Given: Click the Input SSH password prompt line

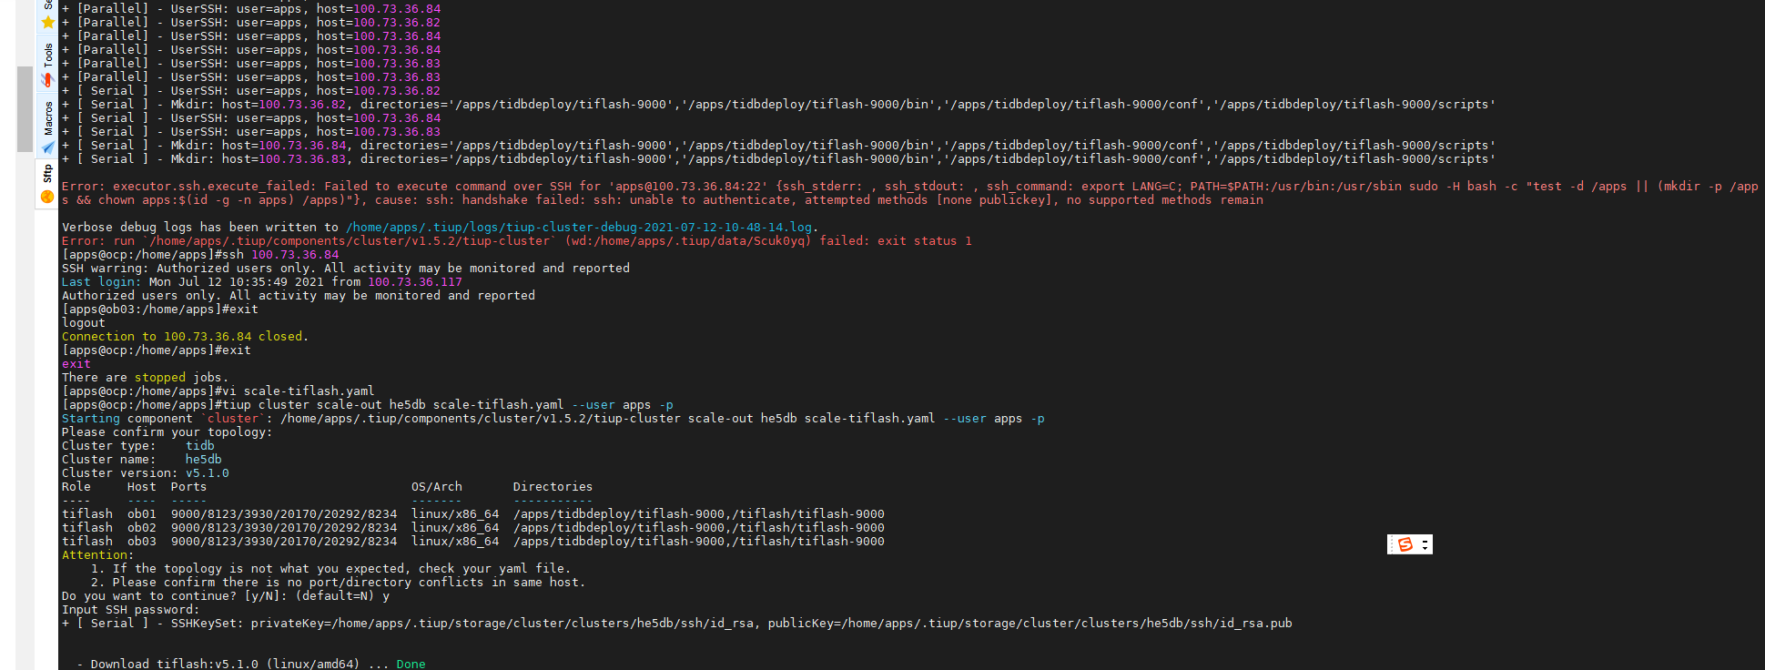Looking at the screenshot, I should tap(130, 610).
